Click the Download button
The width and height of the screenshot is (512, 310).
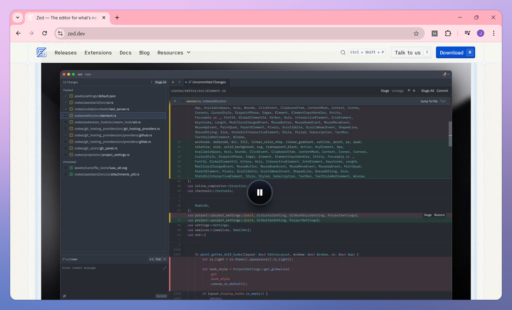pos(455,52)
